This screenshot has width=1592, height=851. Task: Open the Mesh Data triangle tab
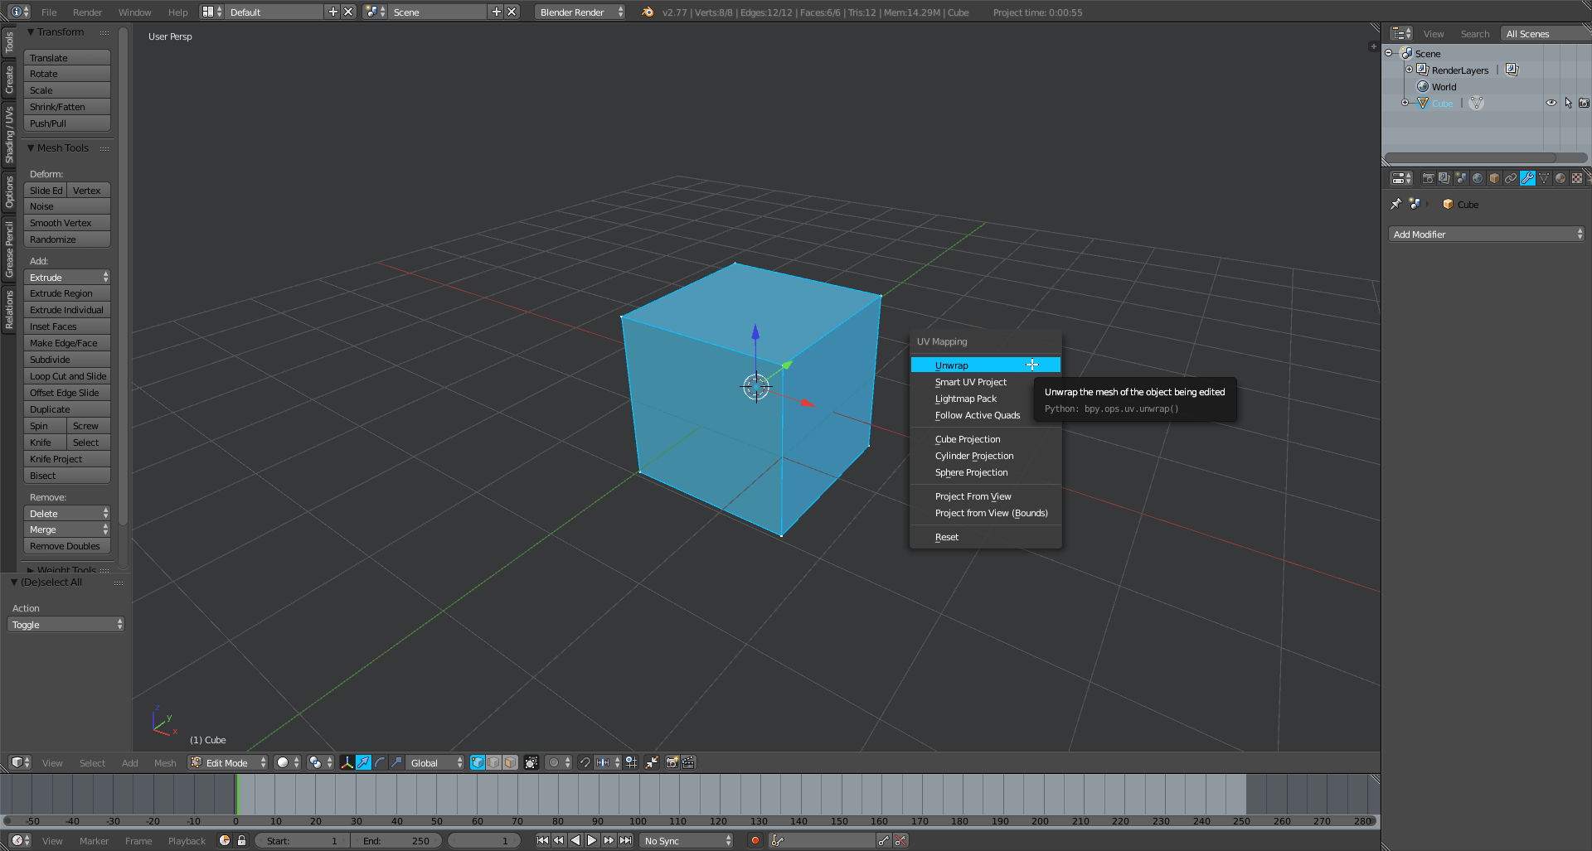coord(1544,178)
